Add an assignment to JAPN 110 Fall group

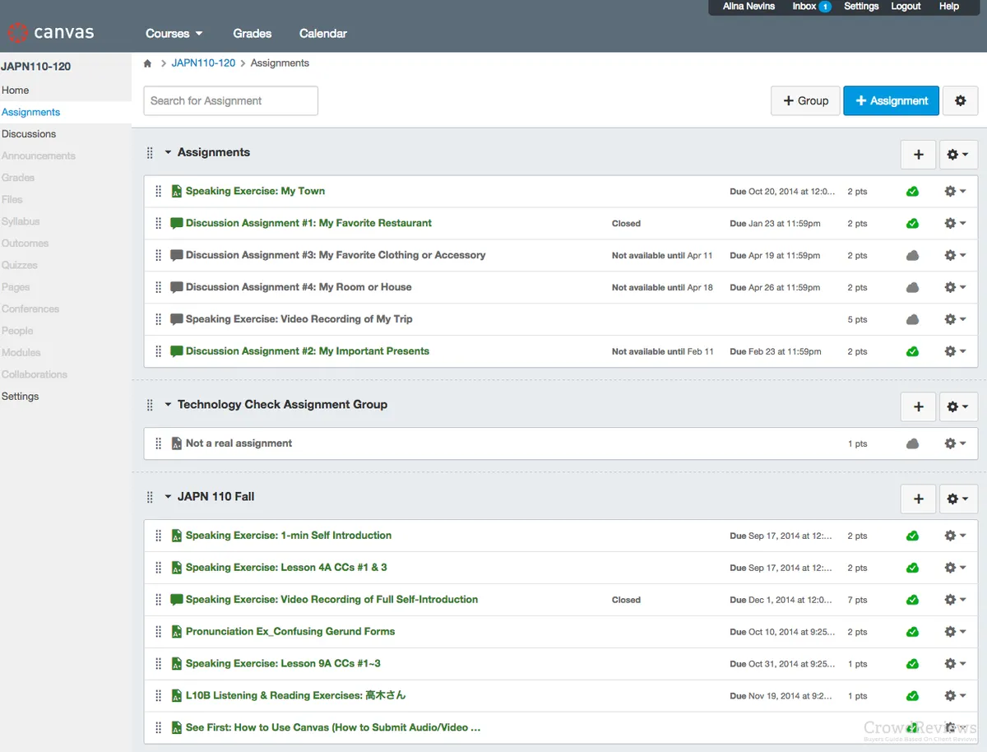918,498
